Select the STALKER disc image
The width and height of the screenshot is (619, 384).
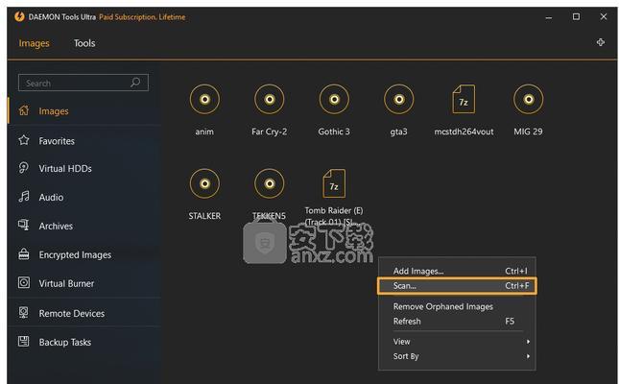[x=204, y=183]
